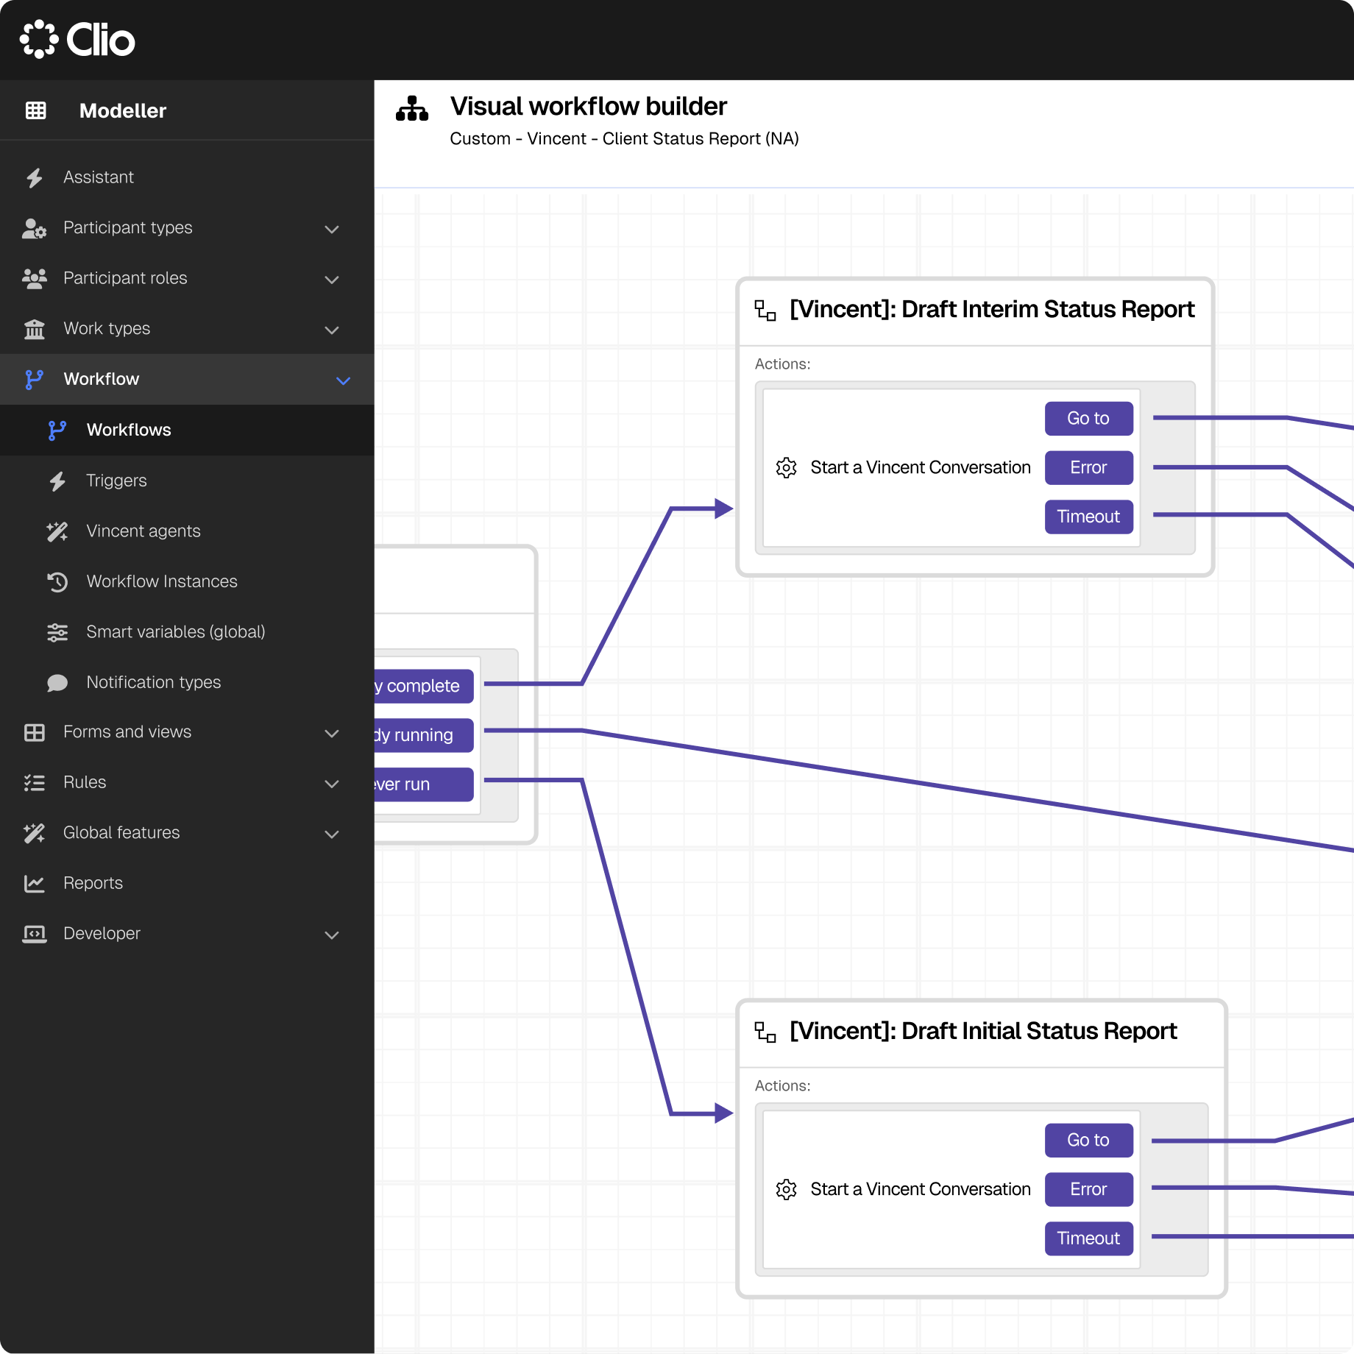Click Timeout in Draft Initial Status Report
The width and height of the screenshot is (1354, 1354).
tap(1088, 1238)
